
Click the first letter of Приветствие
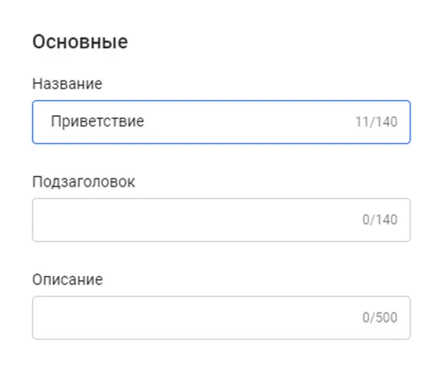(x=56, y=121)
